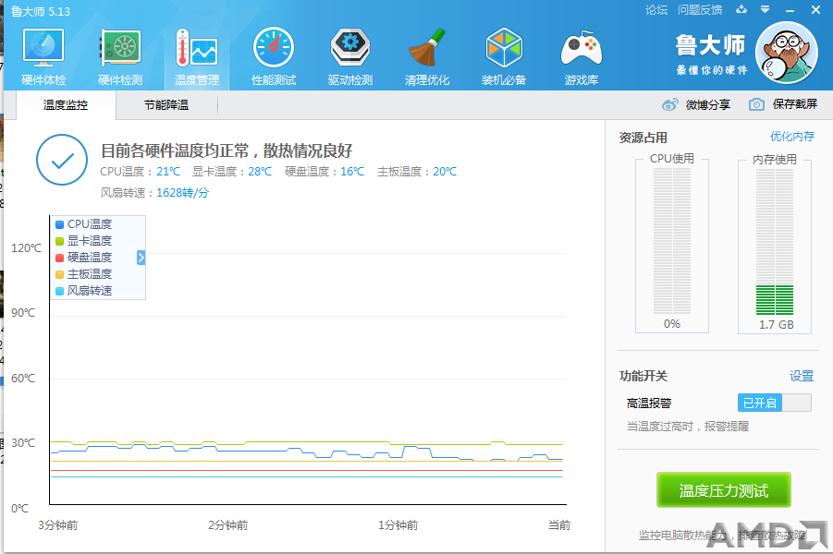
Task: Open the 问题反馈 feedback link
Action: [x=700, y=9]
